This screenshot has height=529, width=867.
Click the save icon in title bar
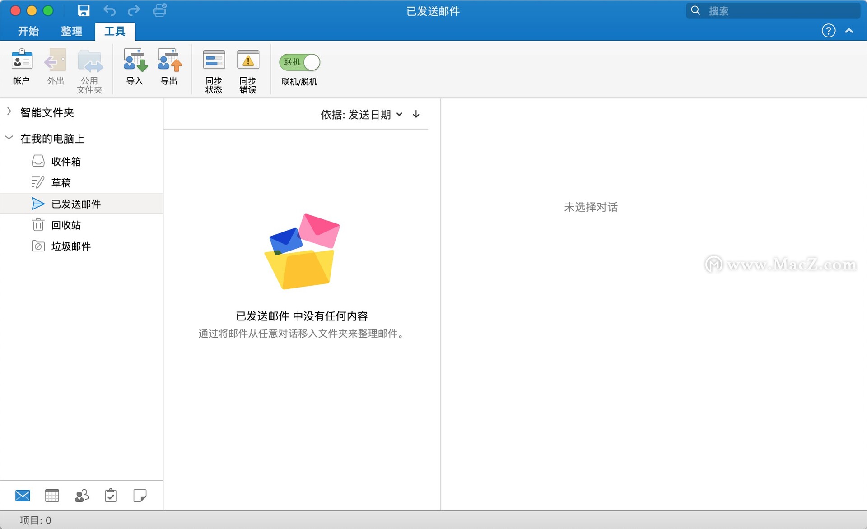84,10
